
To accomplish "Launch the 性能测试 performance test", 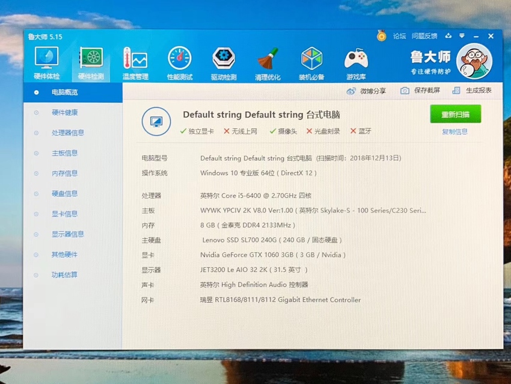I will pyautogui.click(x=180, y=63).
